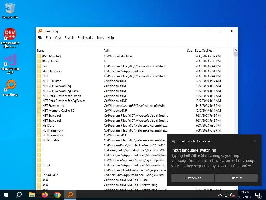Minimize the Everything window
This screenshot has height=200, width=266.
coord(208,31)
